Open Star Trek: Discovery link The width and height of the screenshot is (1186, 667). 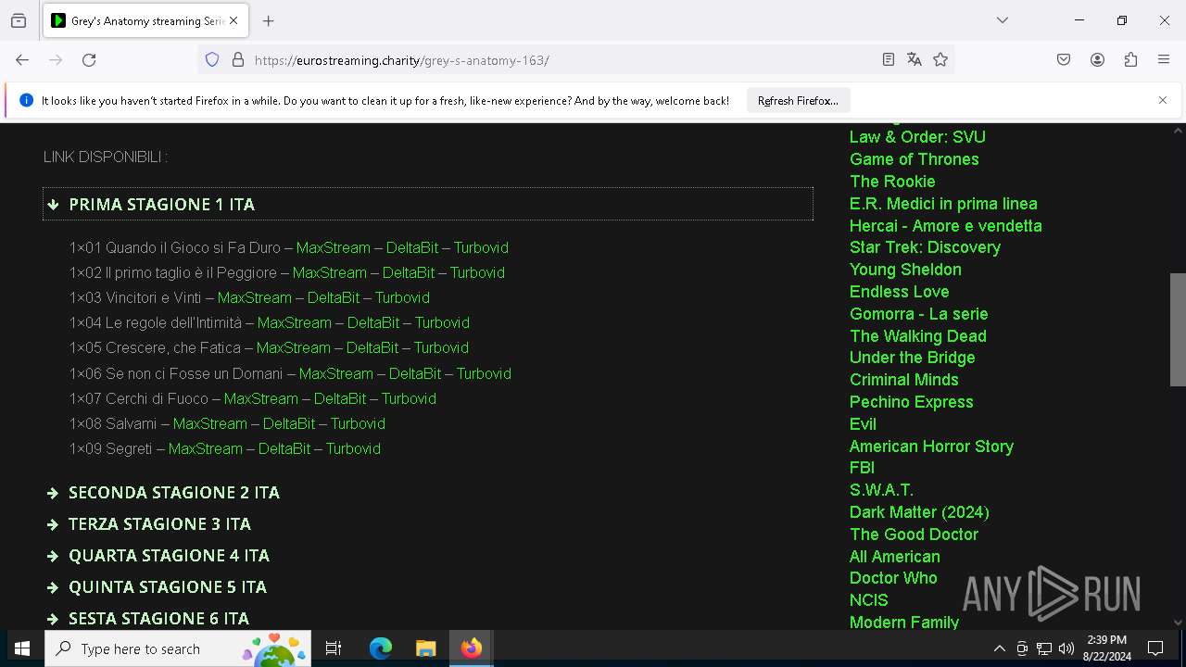pyautogui.click(x=925, y=247)
